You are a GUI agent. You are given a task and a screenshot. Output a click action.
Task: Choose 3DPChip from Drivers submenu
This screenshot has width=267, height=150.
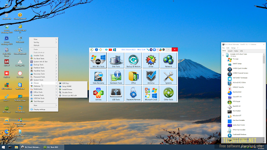point(73,83)
